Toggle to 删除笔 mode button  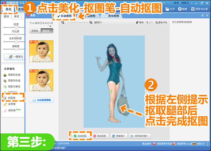click(x=47, y=31)
